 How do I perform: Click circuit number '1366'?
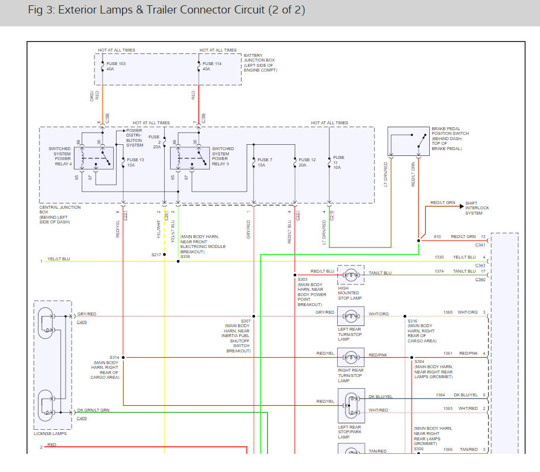tap(448, 450)
